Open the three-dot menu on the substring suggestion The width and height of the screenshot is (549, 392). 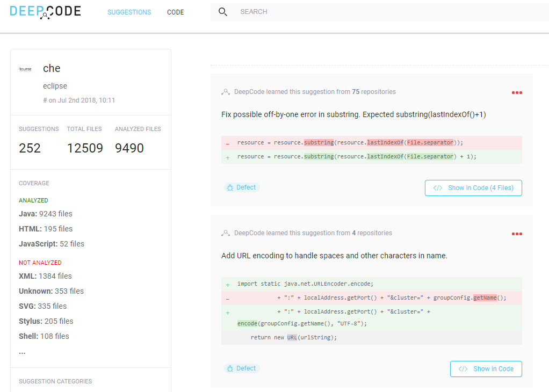517,92
